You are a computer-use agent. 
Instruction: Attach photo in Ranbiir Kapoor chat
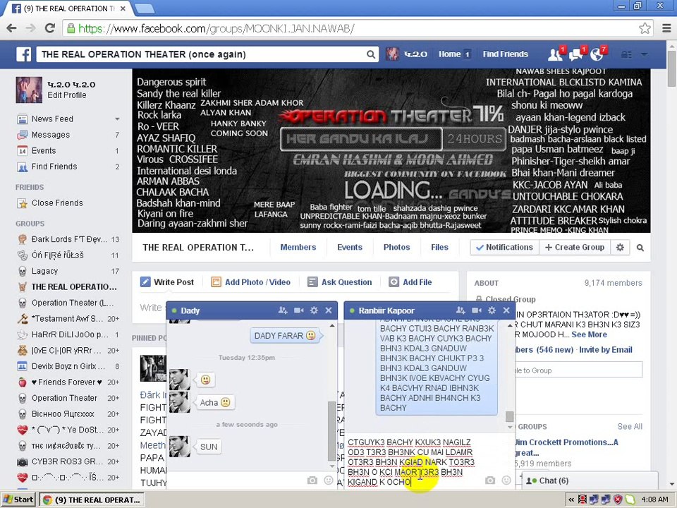490,480
